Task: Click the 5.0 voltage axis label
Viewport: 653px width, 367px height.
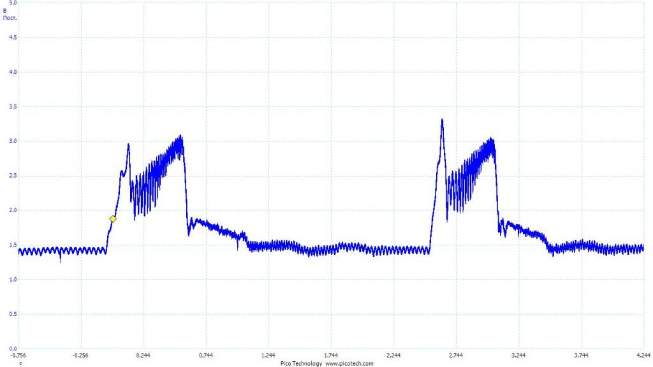Action: pos(13,3)
